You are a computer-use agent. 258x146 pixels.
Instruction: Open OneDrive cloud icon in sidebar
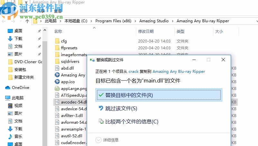coord(8,88)
